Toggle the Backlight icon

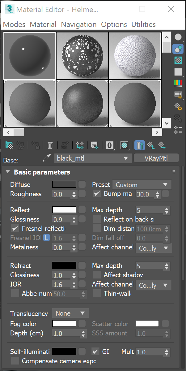pos(178,49)
